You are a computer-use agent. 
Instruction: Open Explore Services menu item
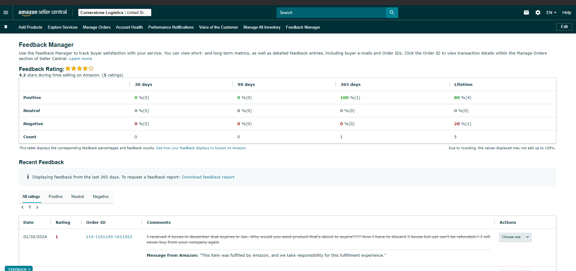pos(63,27)
